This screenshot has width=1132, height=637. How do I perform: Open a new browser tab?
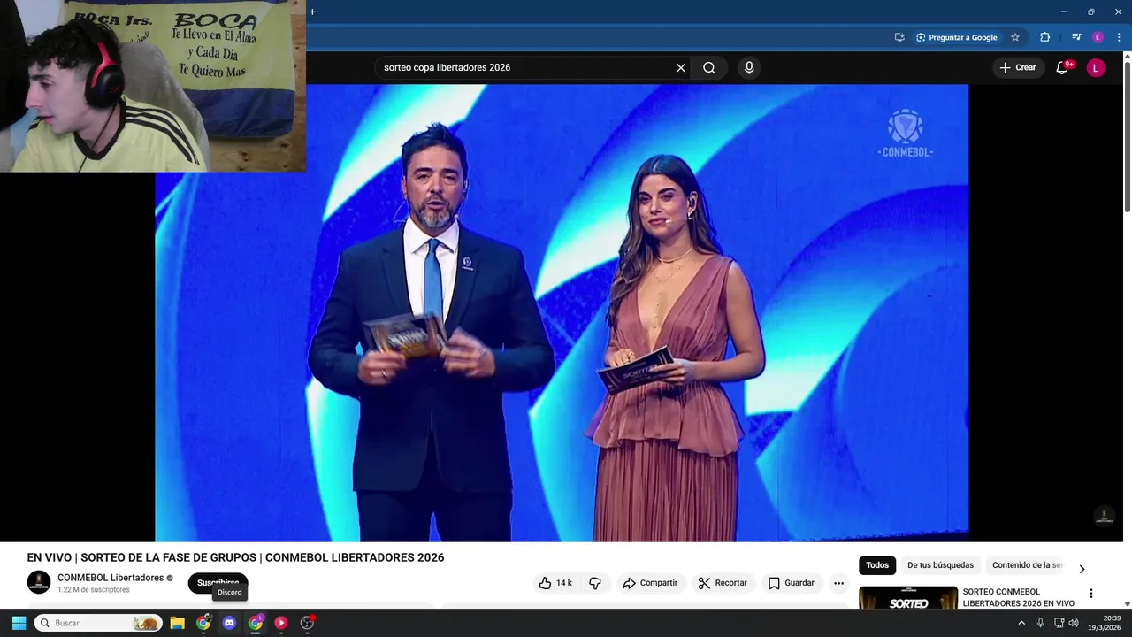tap(312, 12)
